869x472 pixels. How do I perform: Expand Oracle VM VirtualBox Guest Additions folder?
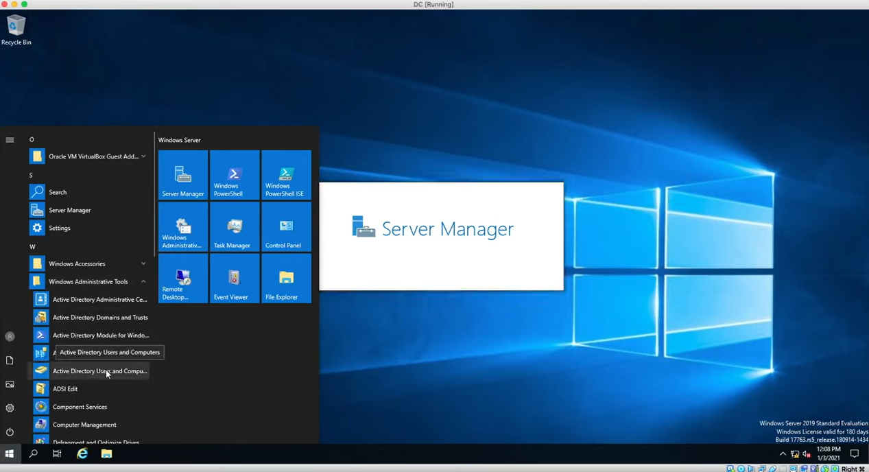(91, 156)
